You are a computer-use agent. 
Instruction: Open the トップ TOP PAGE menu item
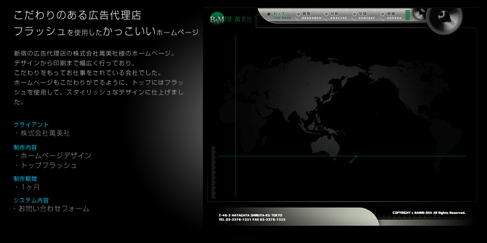point(282,15)
